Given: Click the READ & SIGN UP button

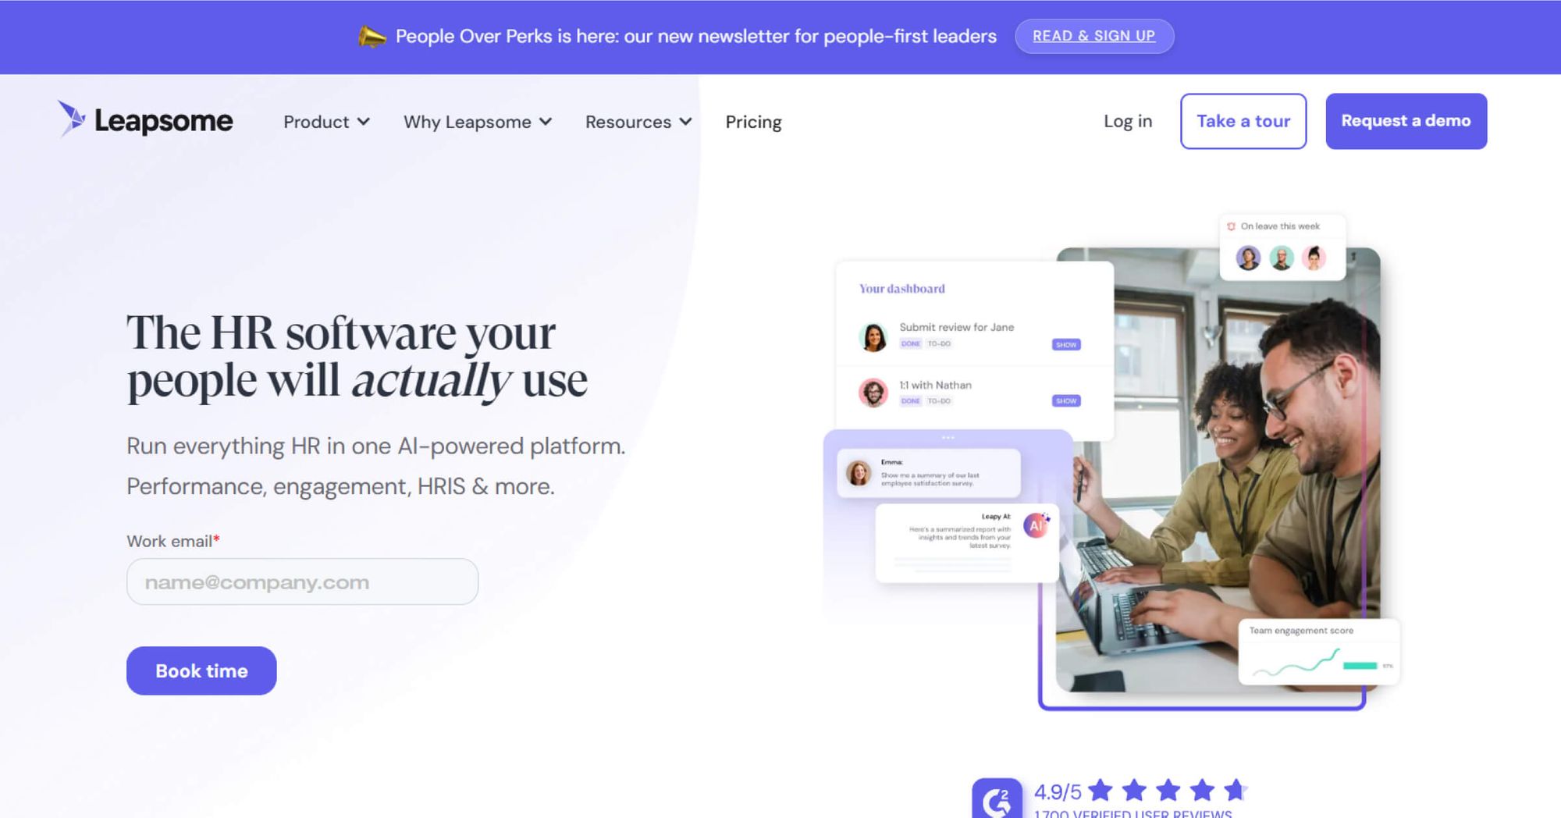Looking at the screenshot, I should point(1094,36).
